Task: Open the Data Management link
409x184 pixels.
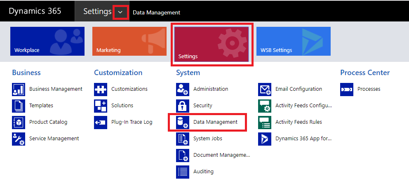Action: click(x=215, y=122)
